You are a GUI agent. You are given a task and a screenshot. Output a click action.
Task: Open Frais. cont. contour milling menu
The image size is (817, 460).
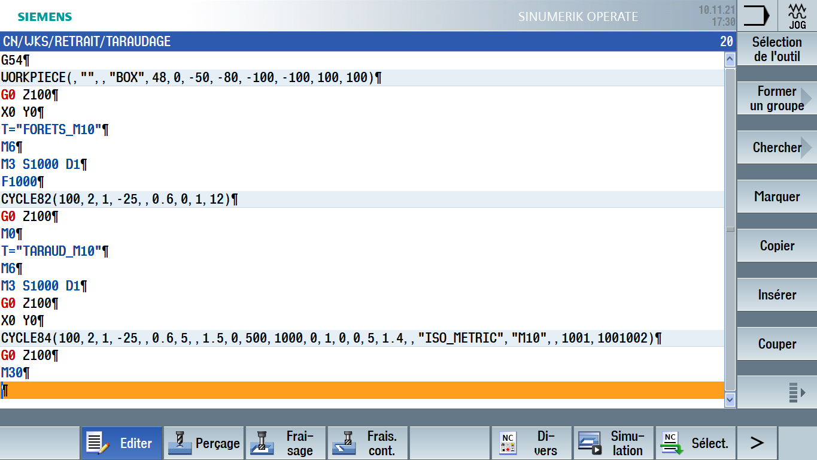point(368,443)
